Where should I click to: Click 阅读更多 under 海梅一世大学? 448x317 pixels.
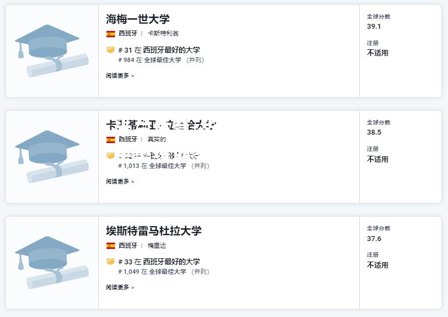tap(120, 75)
